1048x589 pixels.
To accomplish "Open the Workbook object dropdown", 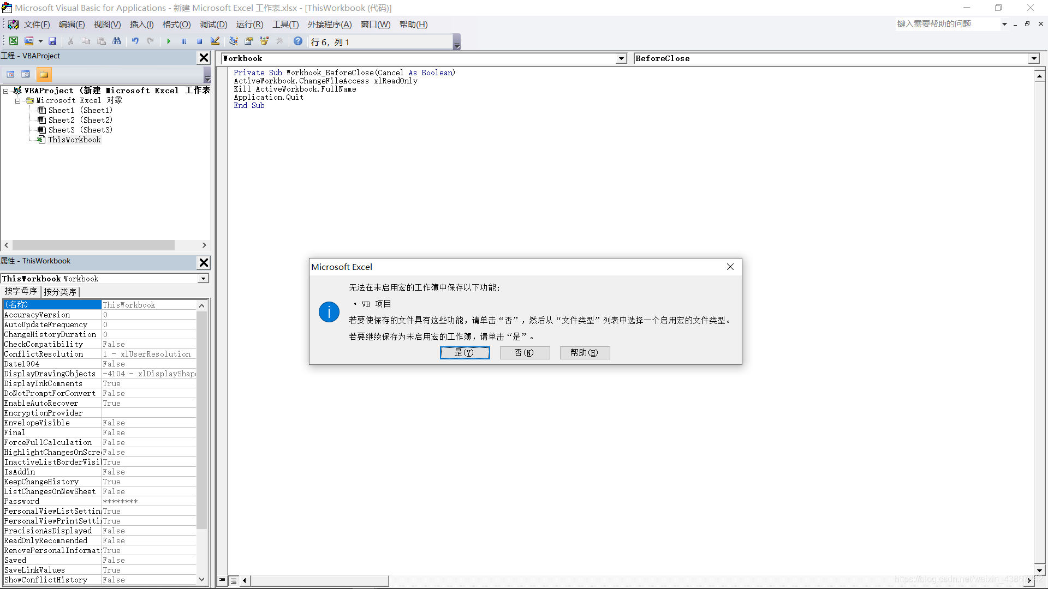I will click(x=621, y=59).
